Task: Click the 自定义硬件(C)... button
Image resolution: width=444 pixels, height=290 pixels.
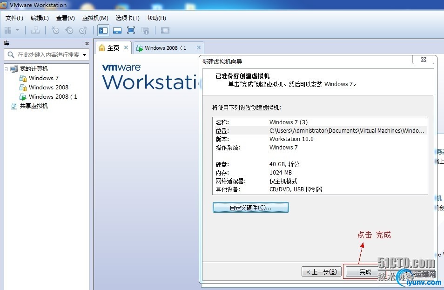Action: tap(250, 208)
